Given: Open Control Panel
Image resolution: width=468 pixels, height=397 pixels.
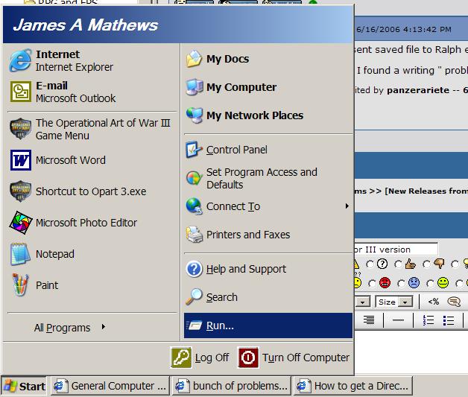Looking at the screenshot, I should (x=268, y=150).
